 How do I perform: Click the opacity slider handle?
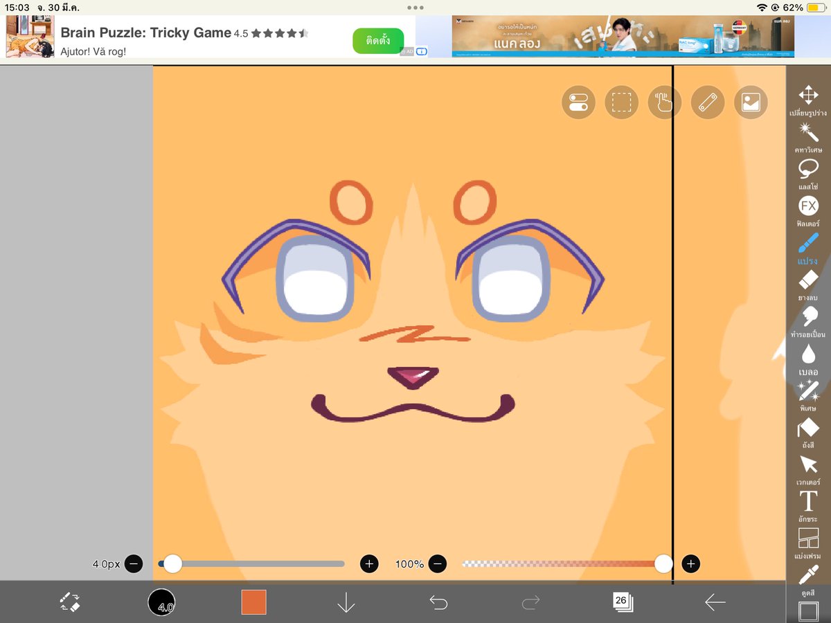click(x=663, y=563)
